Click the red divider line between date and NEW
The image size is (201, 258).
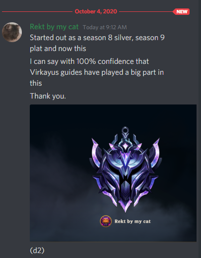146,11
